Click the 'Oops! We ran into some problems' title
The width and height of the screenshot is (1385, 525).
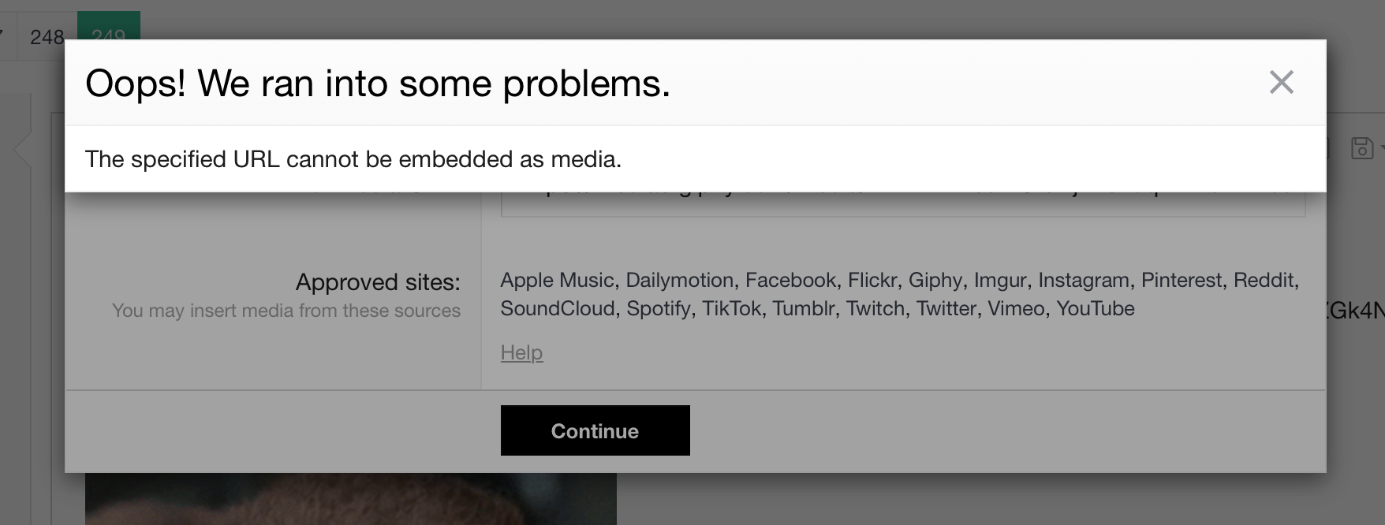pyautogui.click(x=378, y=83)
